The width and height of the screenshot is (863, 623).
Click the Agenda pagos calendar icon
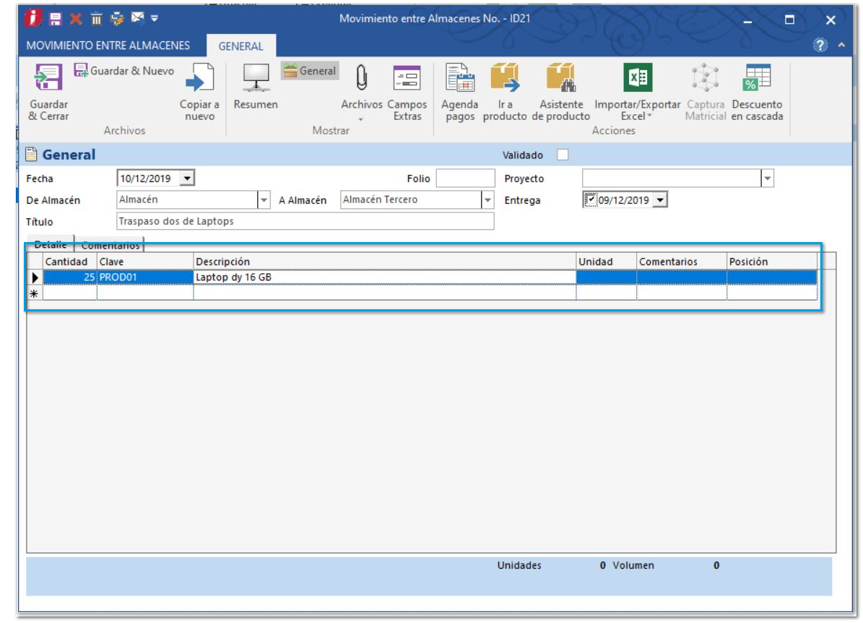click(x=459, y=78)
